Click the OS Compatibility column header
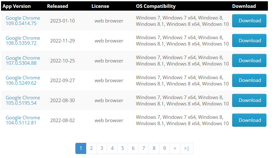Image resolution: width=277 pixels, height=158 pixels. (156, 6)
